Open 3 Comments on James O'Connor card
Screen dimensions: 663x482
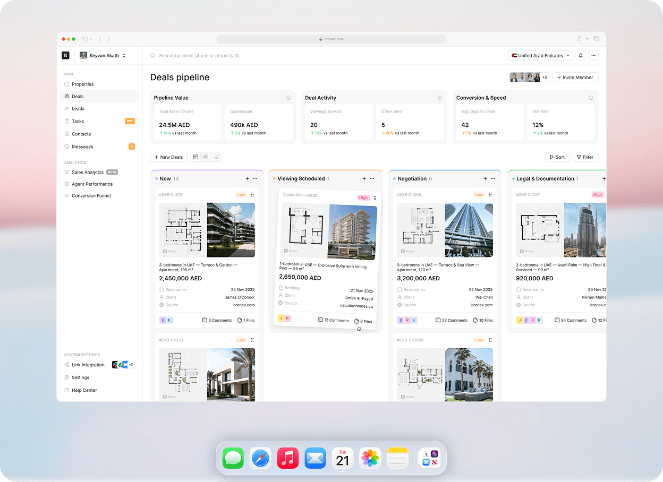[217, 320]
